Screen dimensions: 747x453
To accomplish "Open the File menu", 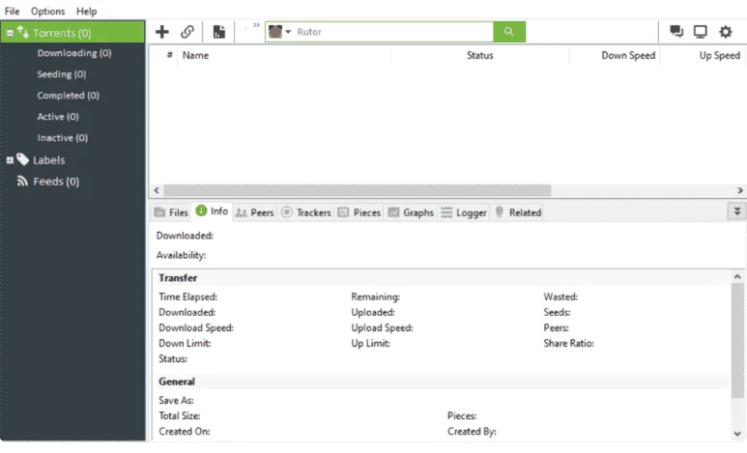I will [x=12, y=11].
